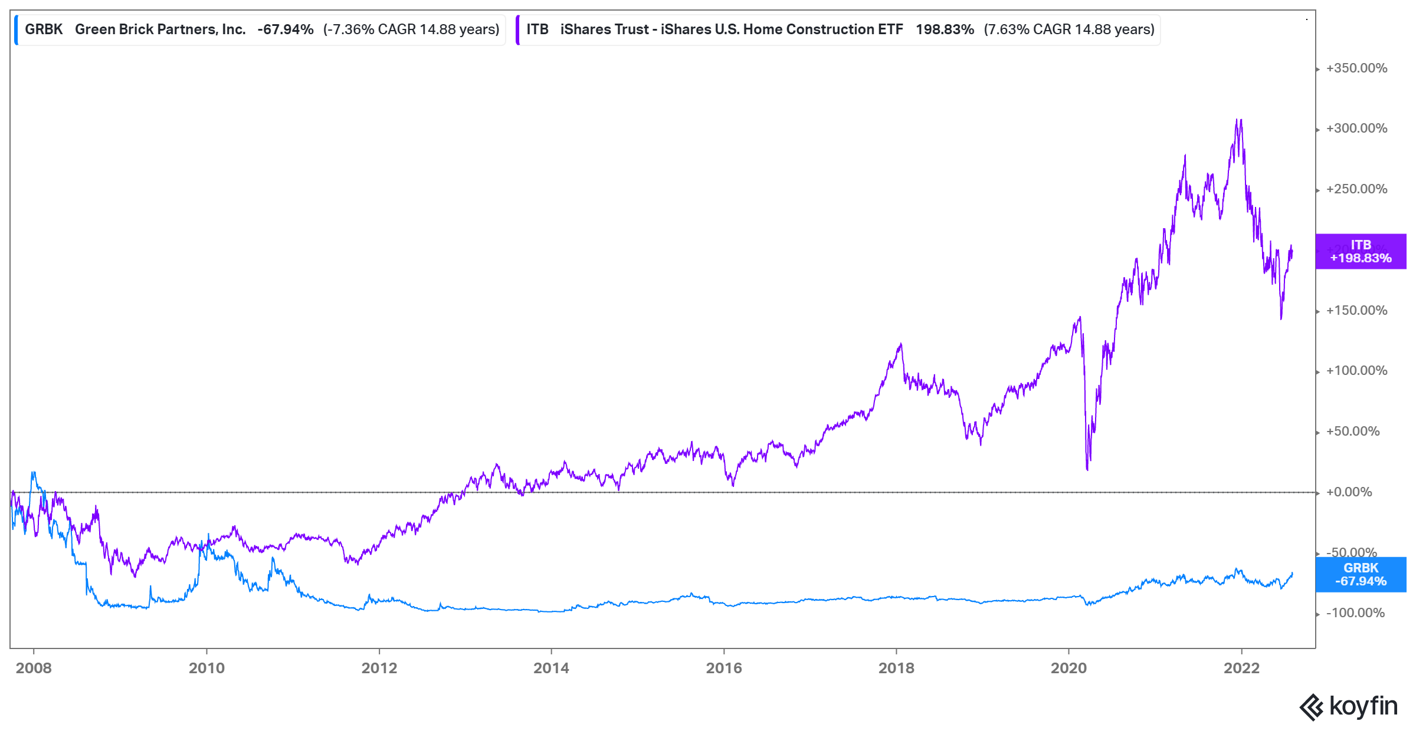Click the purple ITB legend color bar
The image size is (1416, 731).
point(517,30)
